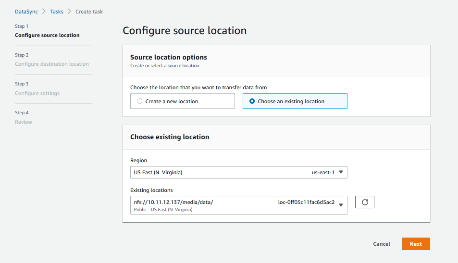This screenshot has width=458, height=263.
Task: Click the 'us-east-1' region code text
Action: pos(323,172)
